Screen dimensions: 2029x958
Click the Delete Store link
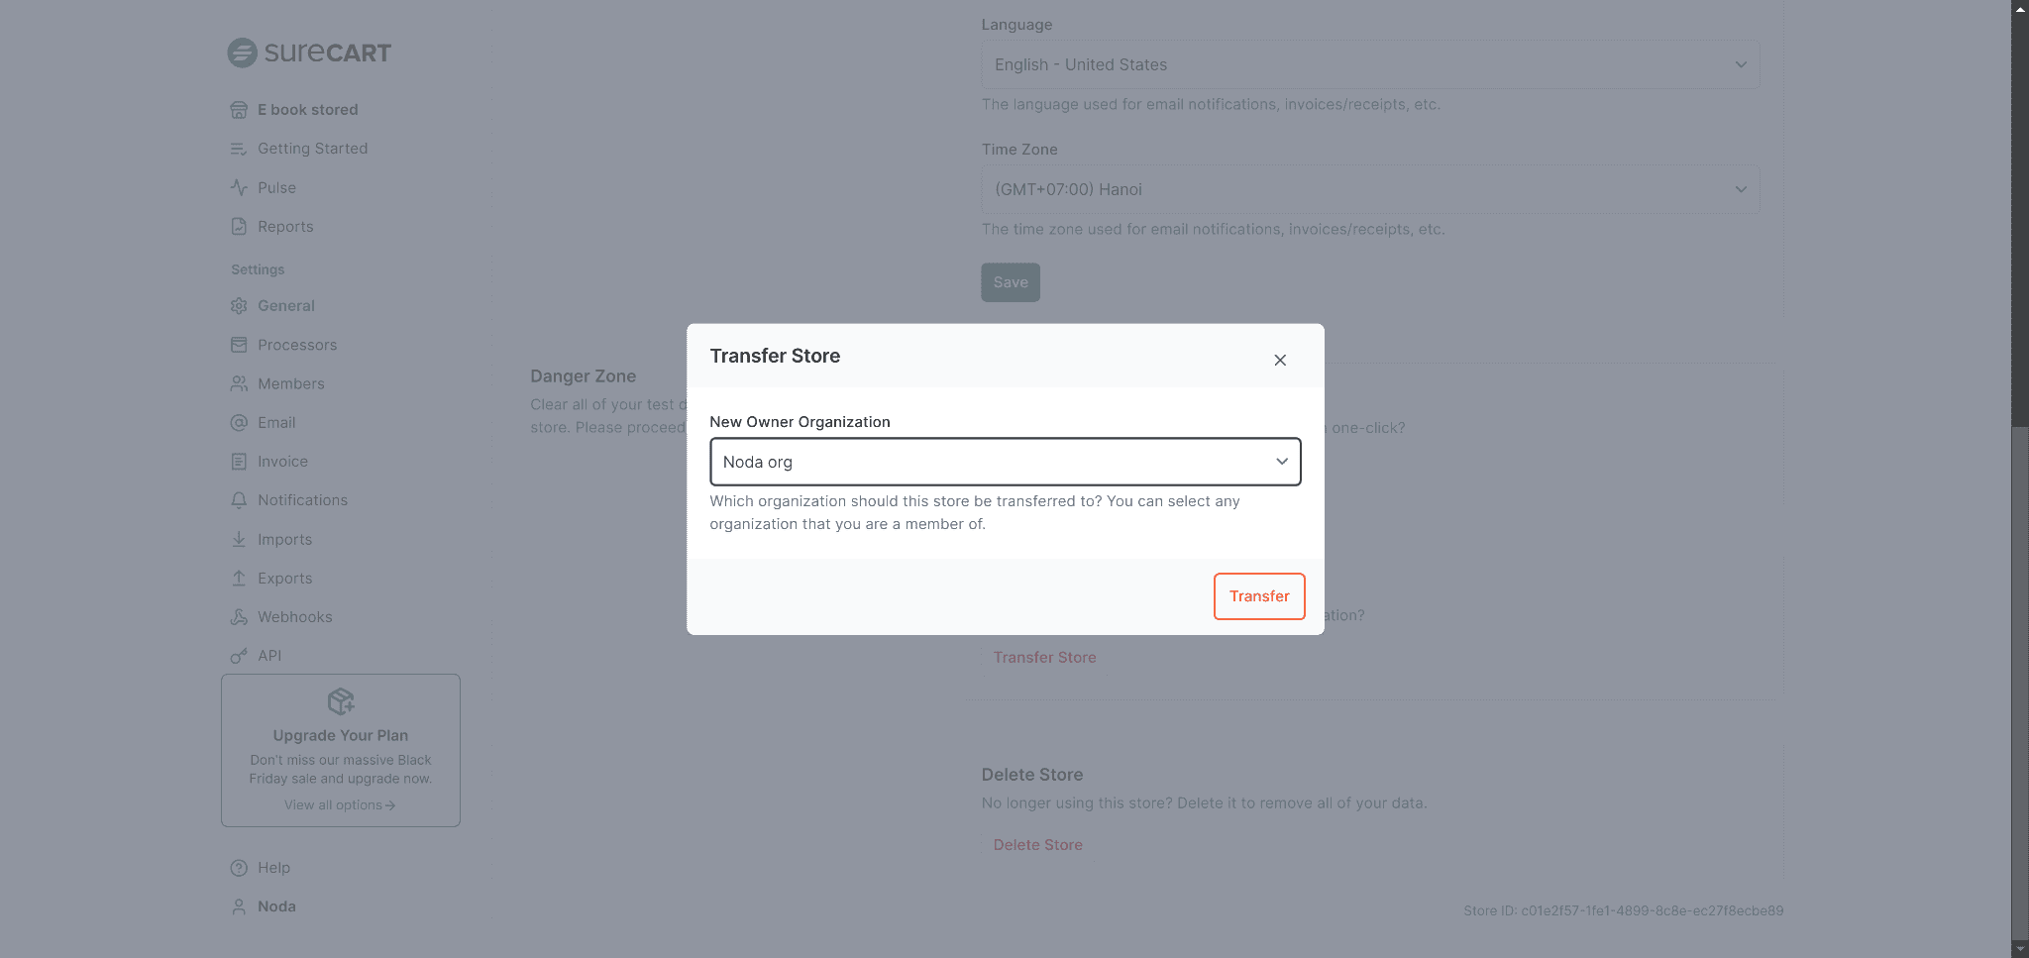coord(1037,845)
